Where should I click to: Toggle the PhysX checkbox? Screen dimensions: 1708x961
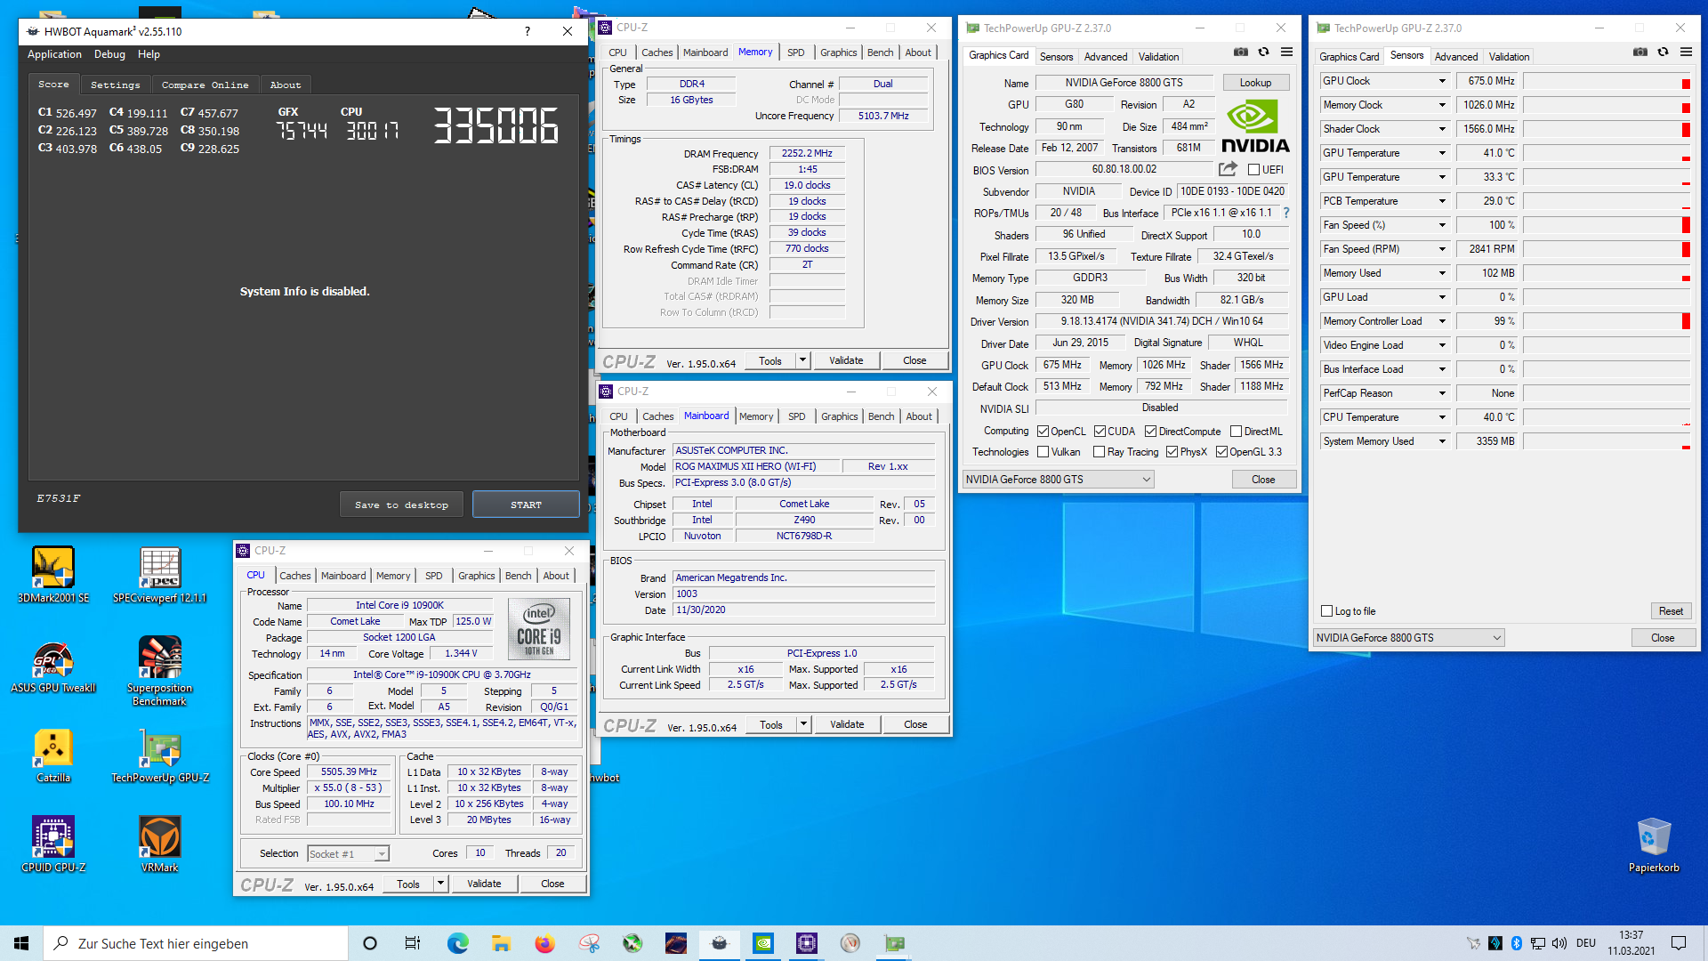click(x=1172, y=452)
